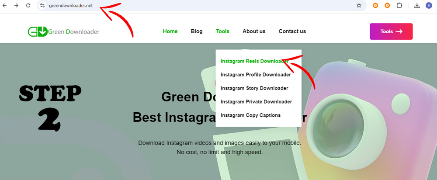This screenshot has height=180, width=437.
Task: Click the Green Downloader logo
Action: 63,31
